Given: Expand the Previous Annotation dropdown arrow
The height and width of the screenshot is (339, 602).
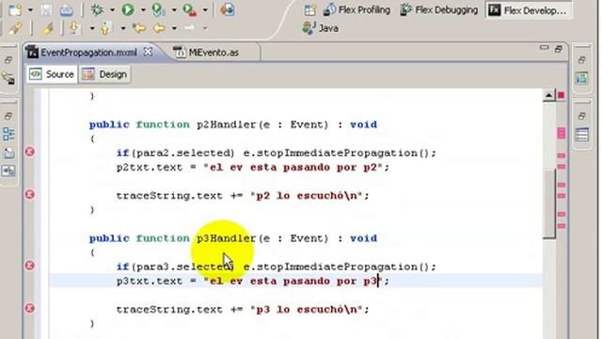Looking at the screenshot, I should click(123, 28).
